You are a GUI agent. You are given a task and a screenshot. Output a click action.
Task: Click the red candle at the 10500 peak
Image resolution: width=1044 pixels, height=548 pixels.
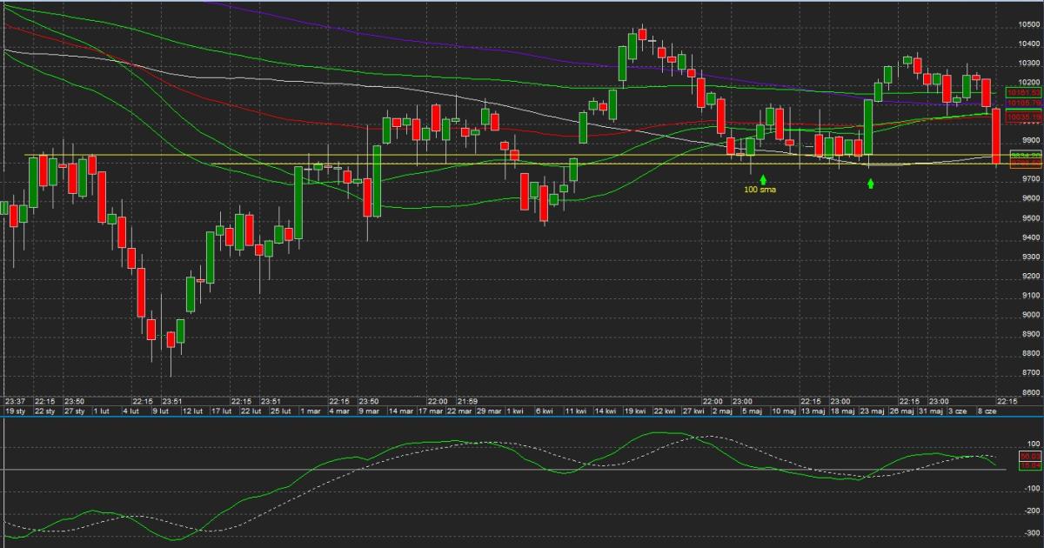pos(642,34)
